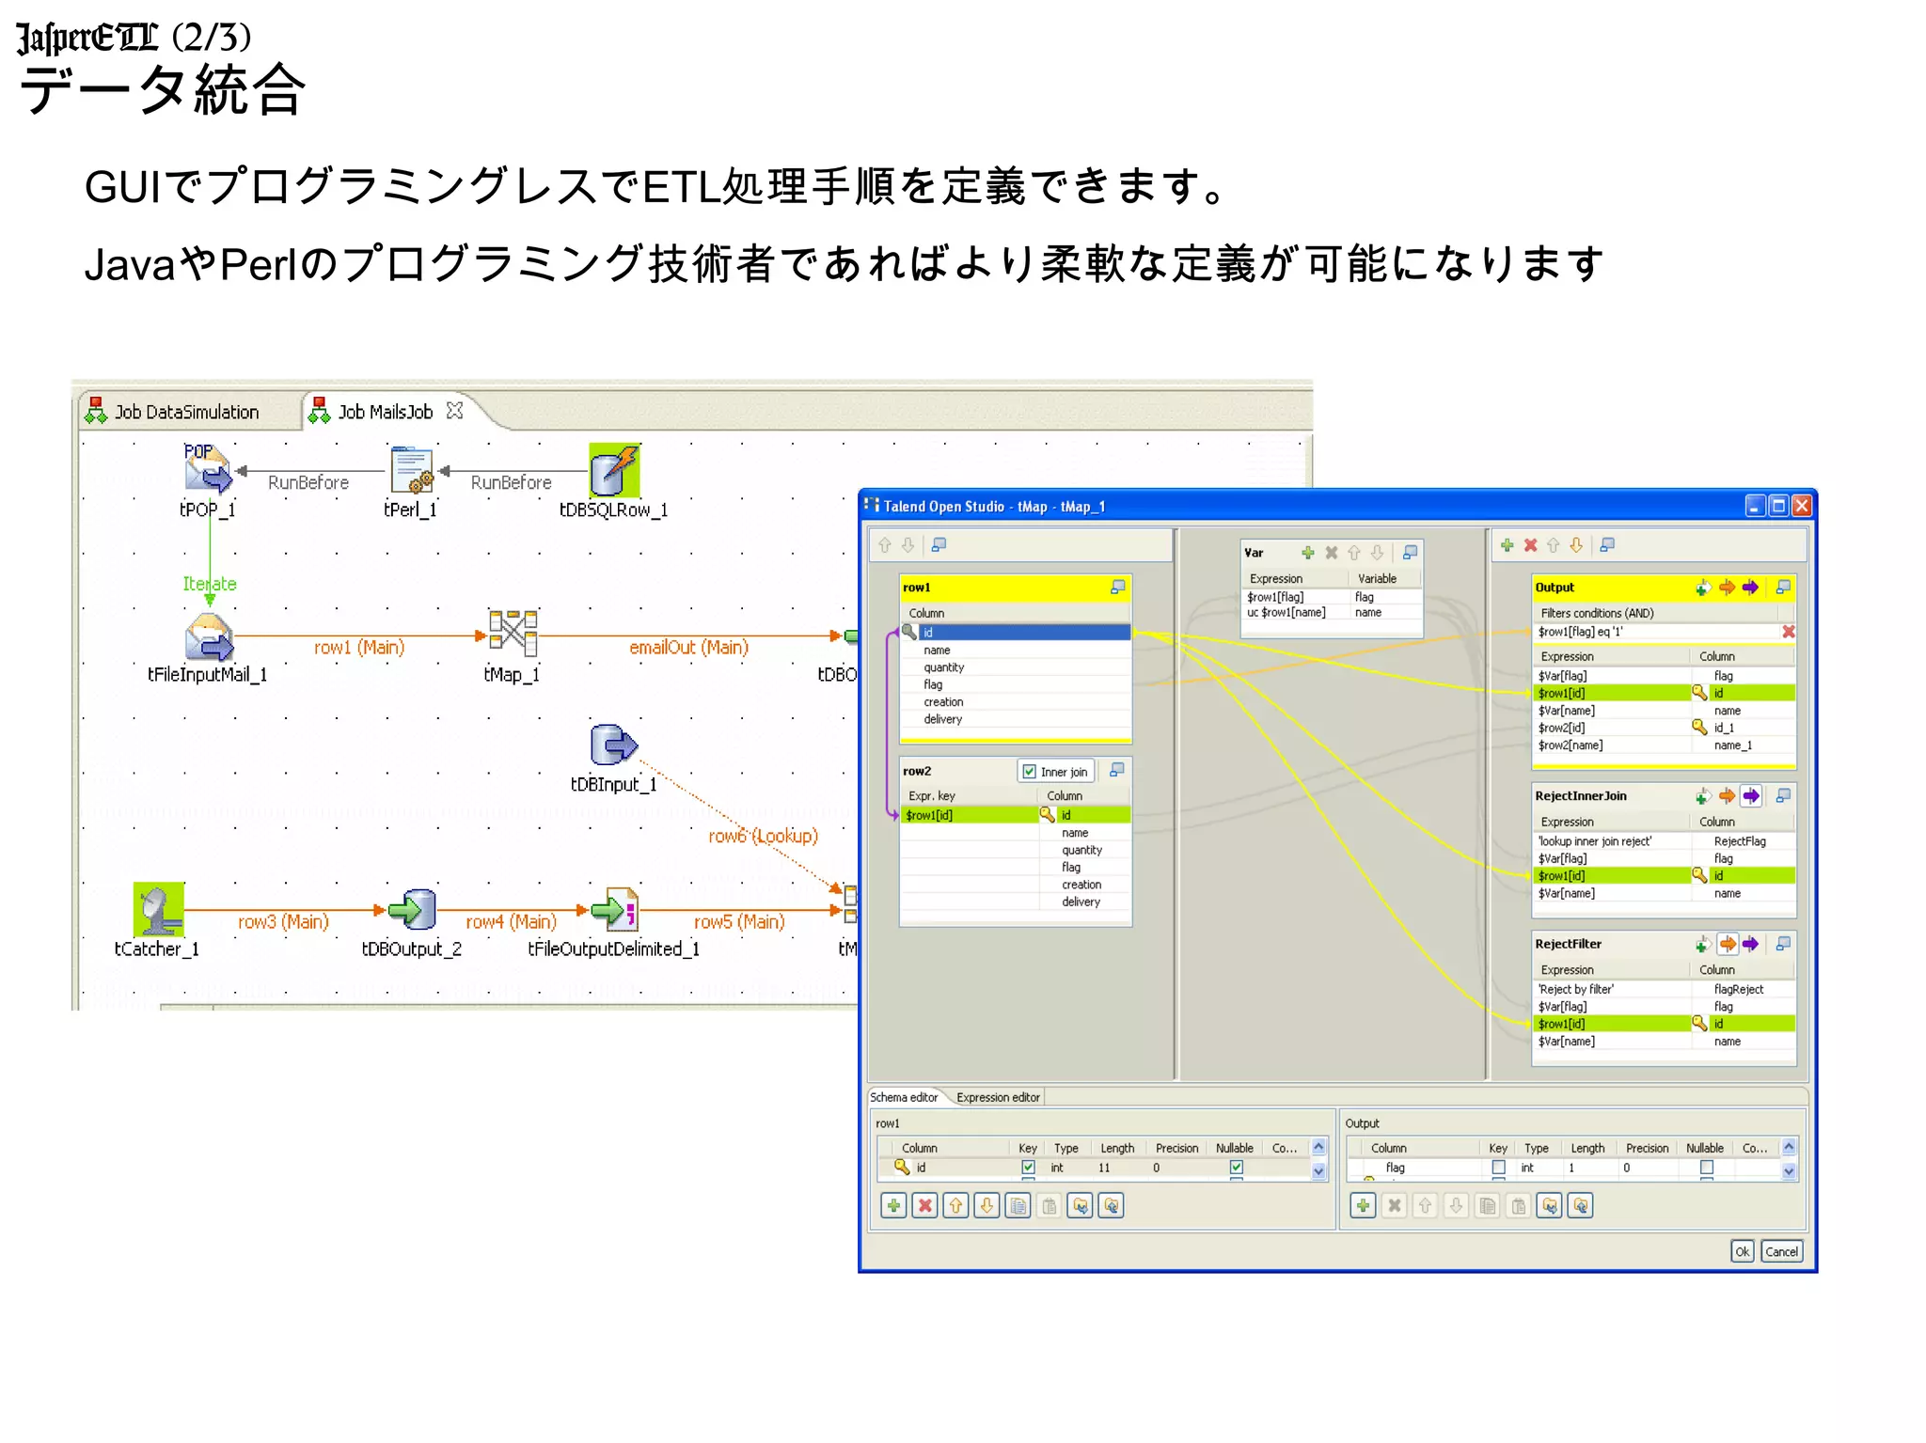Toggle the Inner join checkbox on row2
Screen dimensions: 1926x1443
tap(1030, 772)
